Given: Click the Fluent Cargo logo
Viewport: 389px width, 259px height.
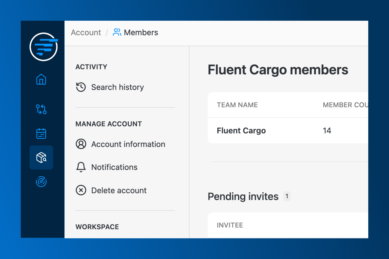Looking at the screenshot, I should 44,47.
